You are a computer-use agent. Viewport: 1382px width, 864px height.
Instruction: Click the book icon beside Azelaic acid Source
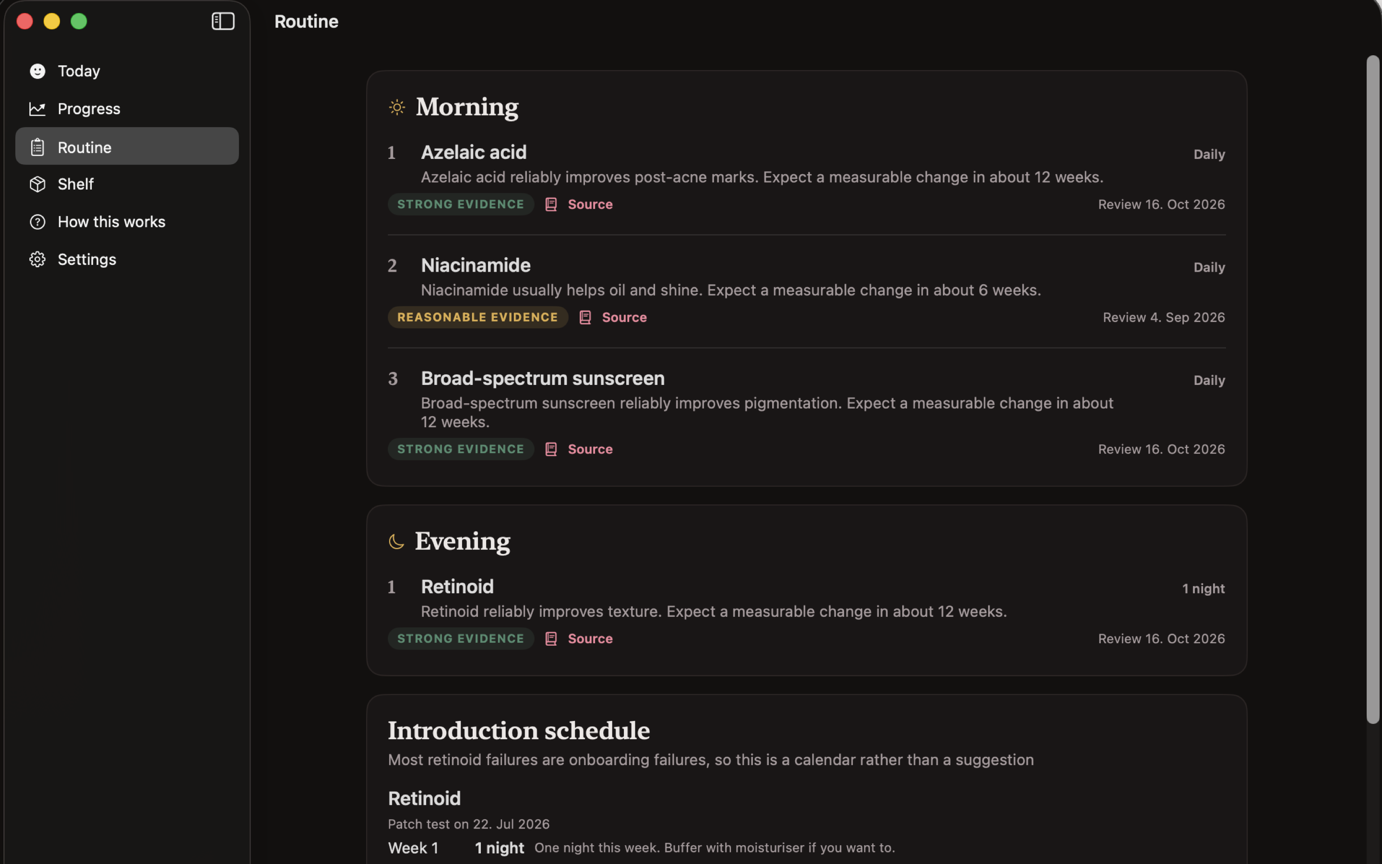[x=551, y=204]
